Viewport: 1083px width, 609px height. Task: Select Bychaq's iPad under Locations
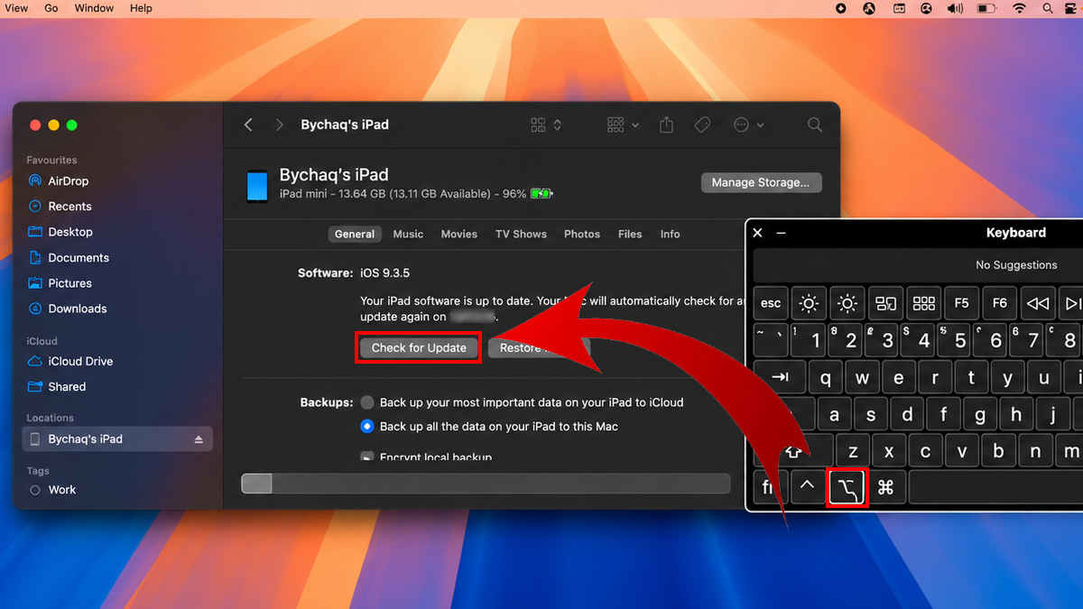[x=117, y=439]
